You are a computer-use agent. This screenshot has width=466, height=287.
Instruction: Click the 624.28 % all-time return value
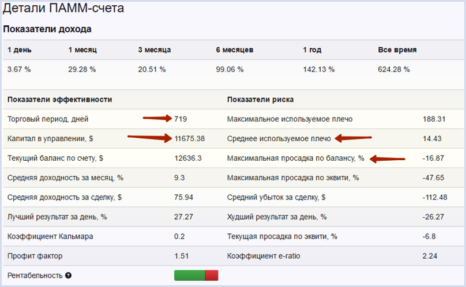[x=394, y=69]
